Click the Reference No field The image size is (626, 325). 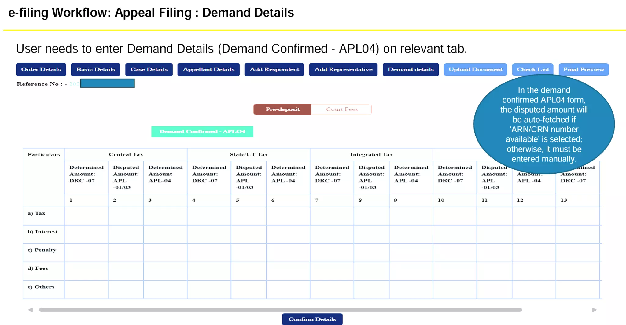tap(107, 83)
